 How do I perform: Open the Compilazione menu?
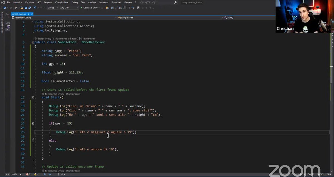point(62,2)
